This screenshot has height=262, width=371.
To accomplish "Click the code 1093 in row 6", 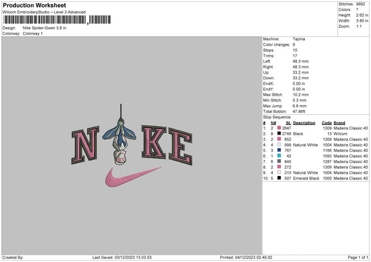I will [x=327, y=156].
